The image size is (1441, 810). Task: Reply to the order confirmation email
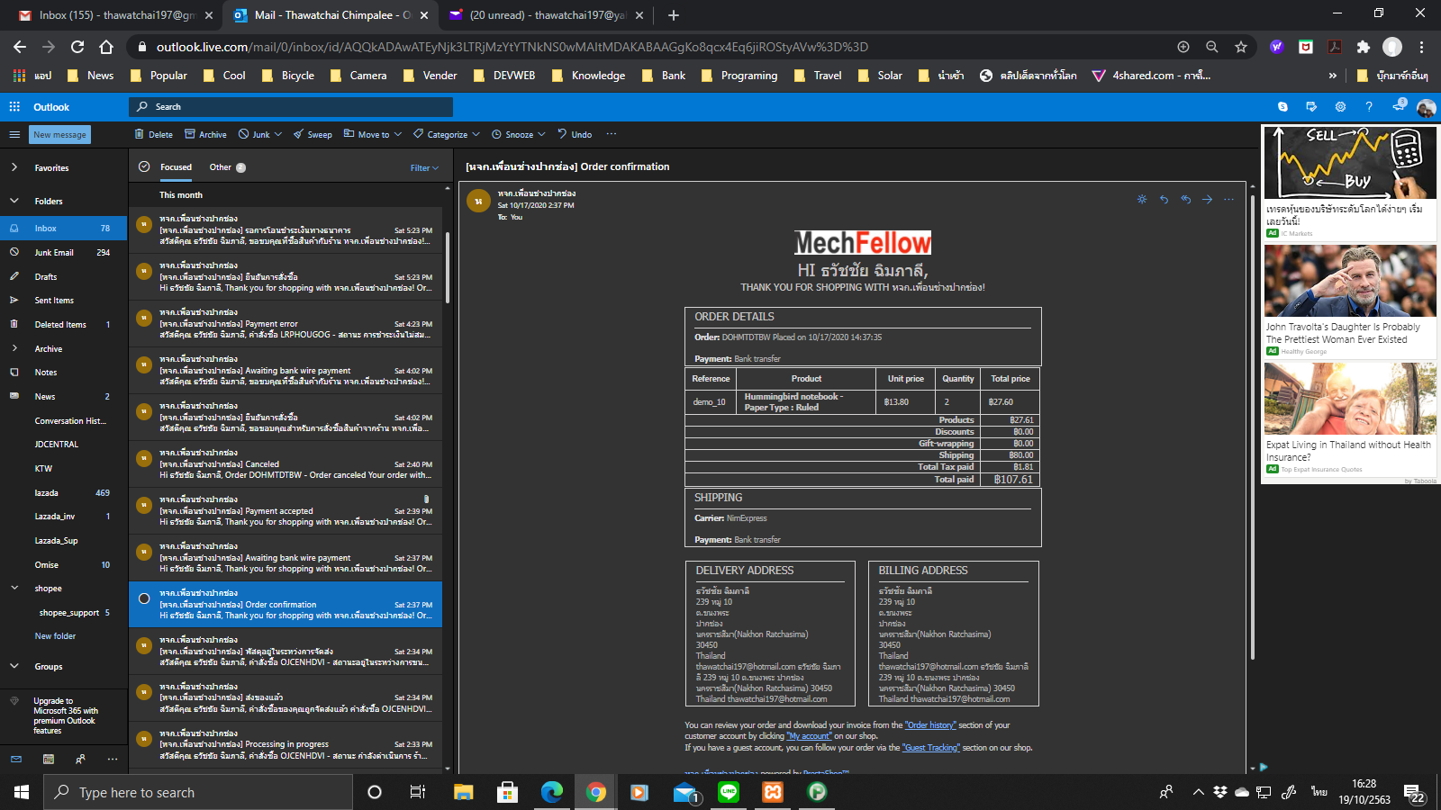pyautogui.click(x=1164, y=199)
